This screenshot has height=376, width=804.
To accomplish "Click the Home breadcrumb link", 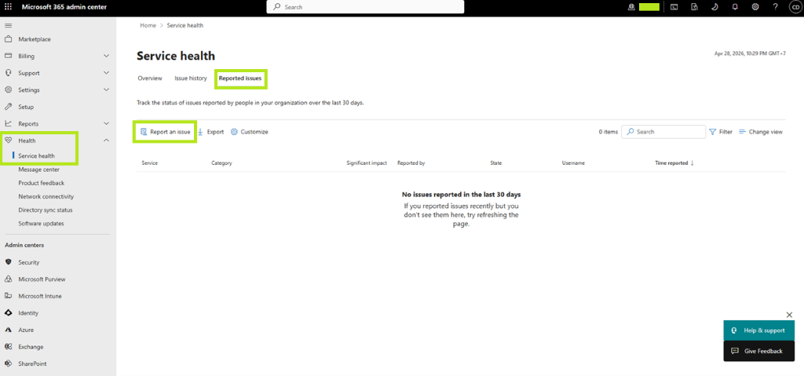I will click(148, 25).
